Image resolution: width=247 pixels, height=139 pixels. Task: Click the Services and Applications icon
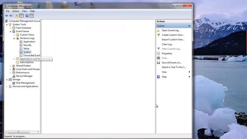10,86
